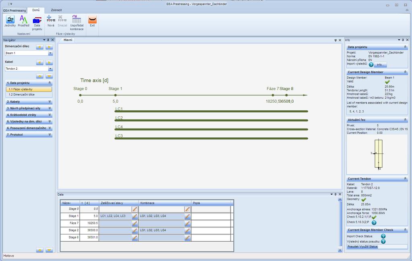This screenshot has height=261, width=412.
Task: Edit load cases for Stage 1
Action: pos(134,216)
